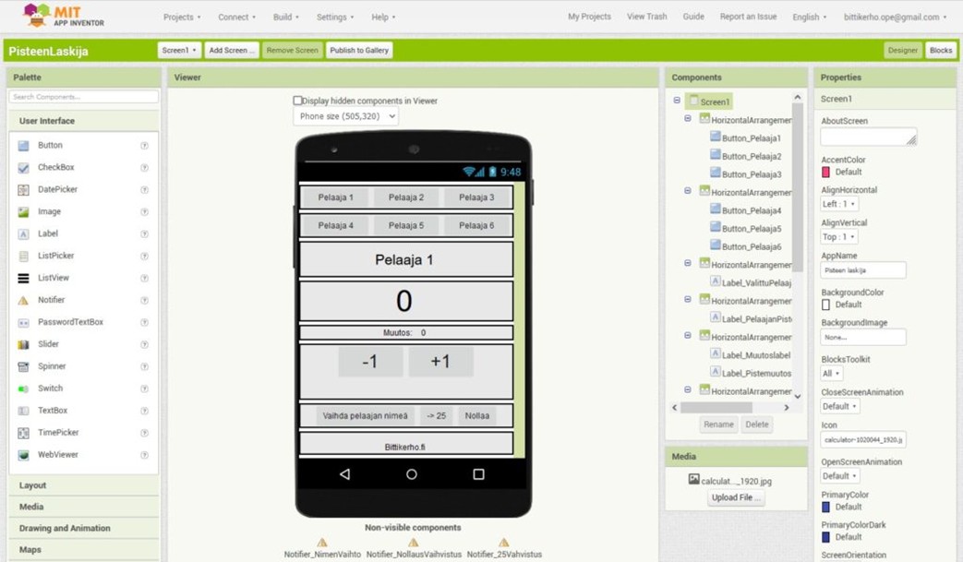Select the TimePicker palette icon
The width and height of the screenshot is (963, 562).
[x=23, y=433]
